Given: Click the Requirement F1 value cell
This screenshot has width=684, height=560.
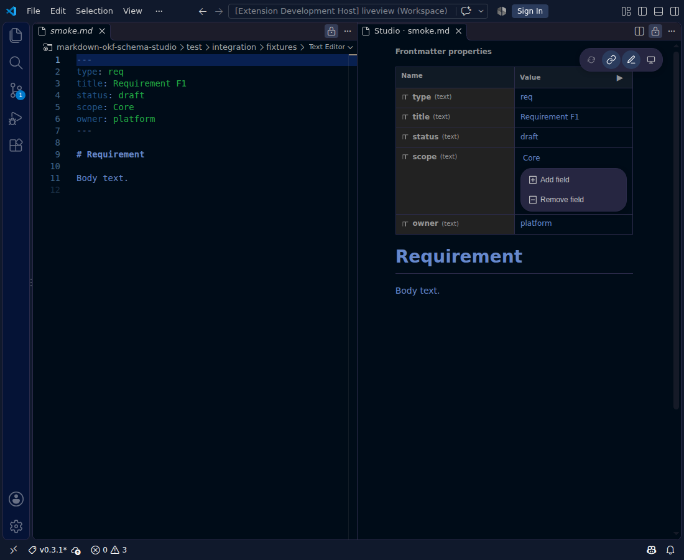Looking at the screenshot, I should 573,118.
